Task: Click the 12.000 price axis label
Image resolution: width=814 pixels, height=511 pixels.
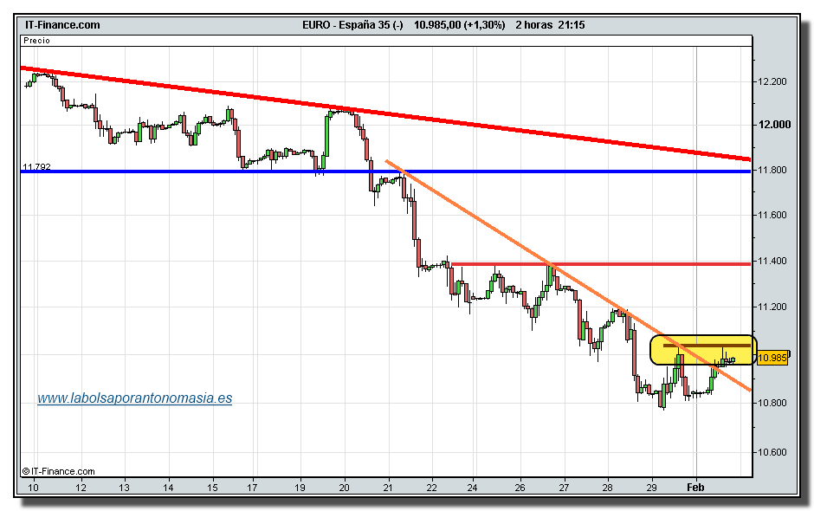Action: [x=774, y=125]
